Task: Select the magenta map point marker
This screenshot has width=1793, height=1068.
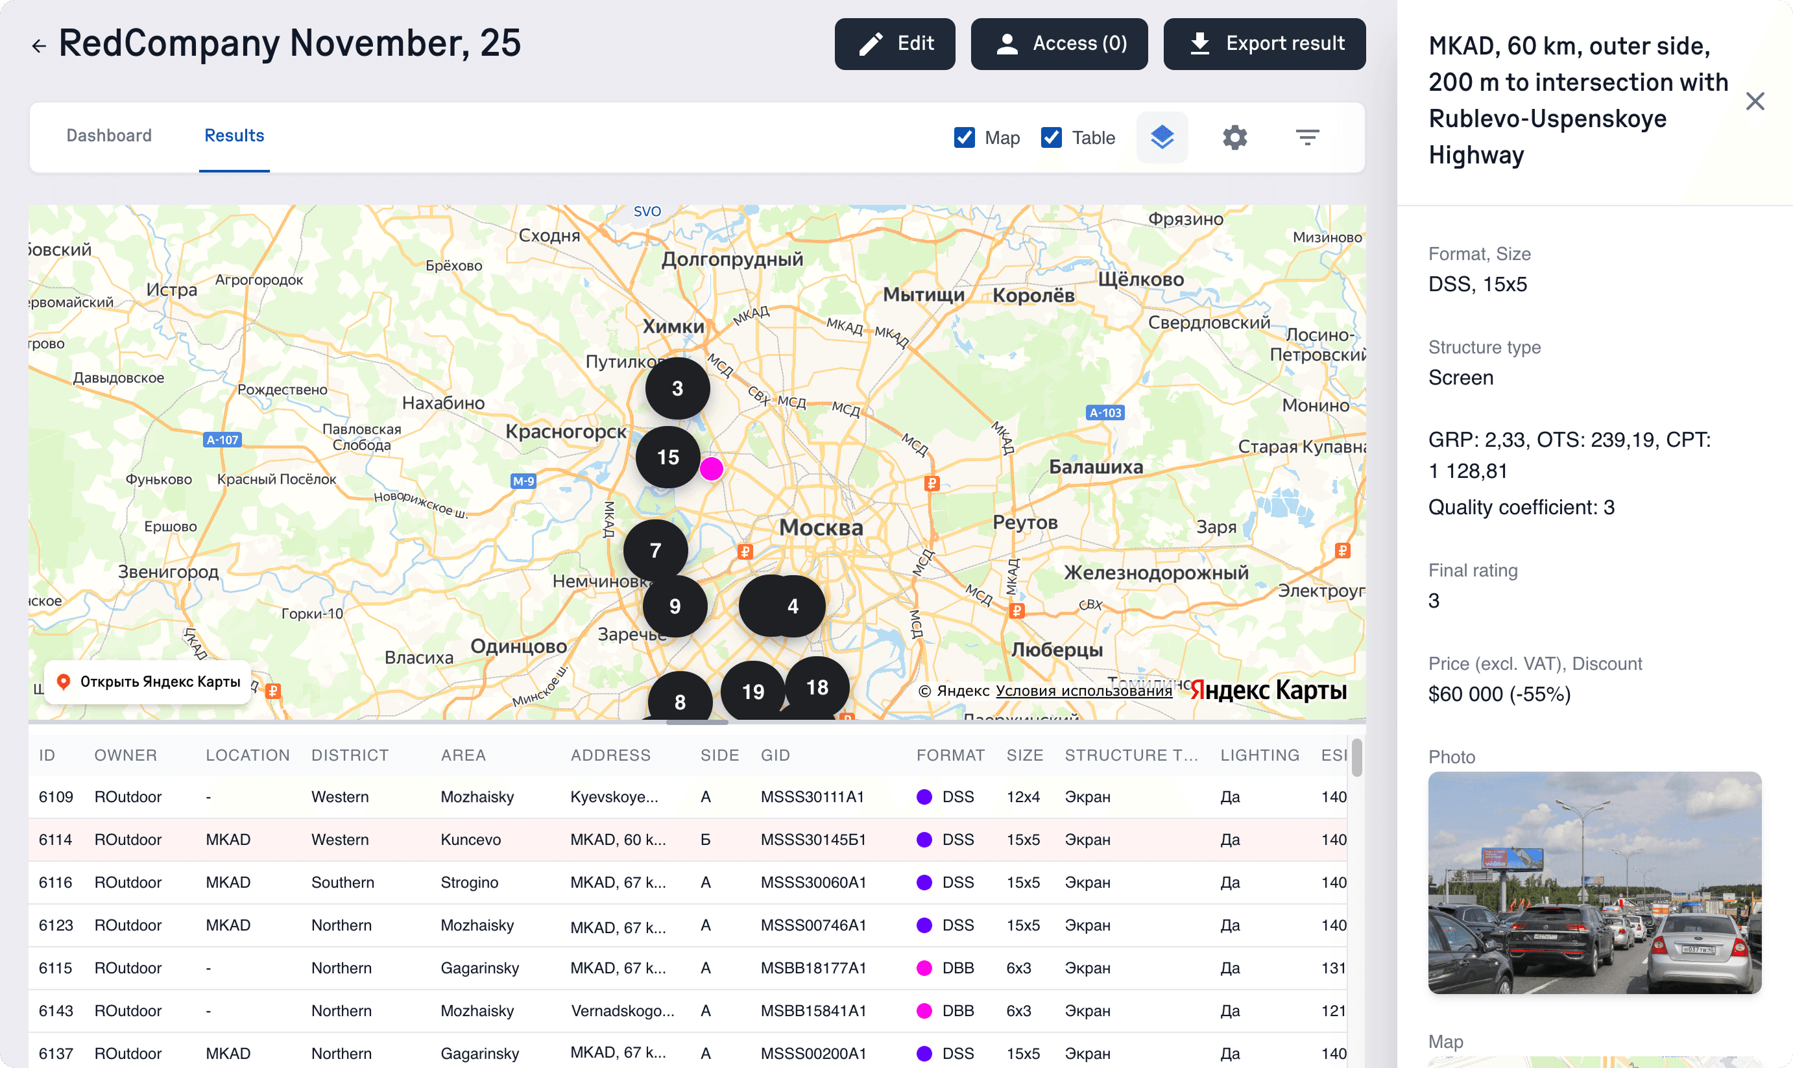Action: (711, 469)
